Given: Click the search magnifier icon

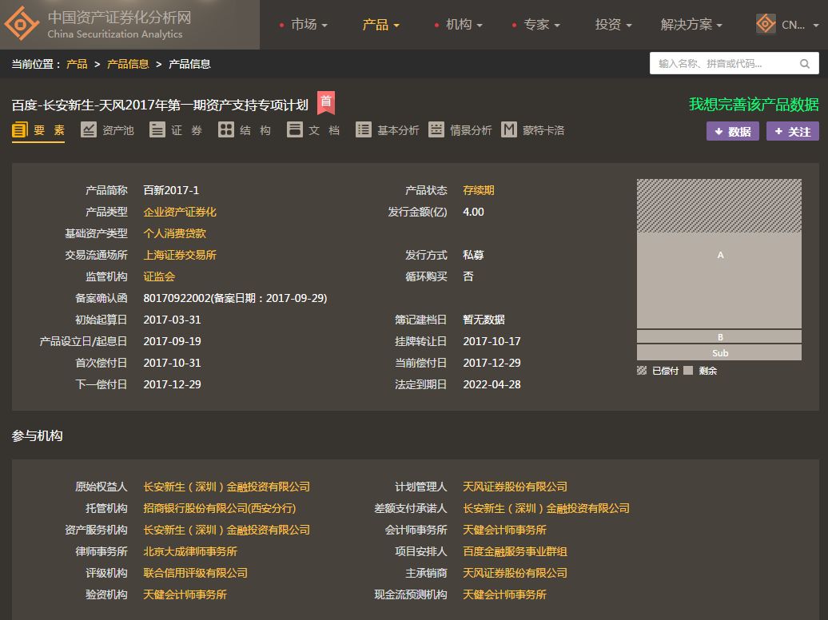Looking at the screenshot, I should [805, 64].
